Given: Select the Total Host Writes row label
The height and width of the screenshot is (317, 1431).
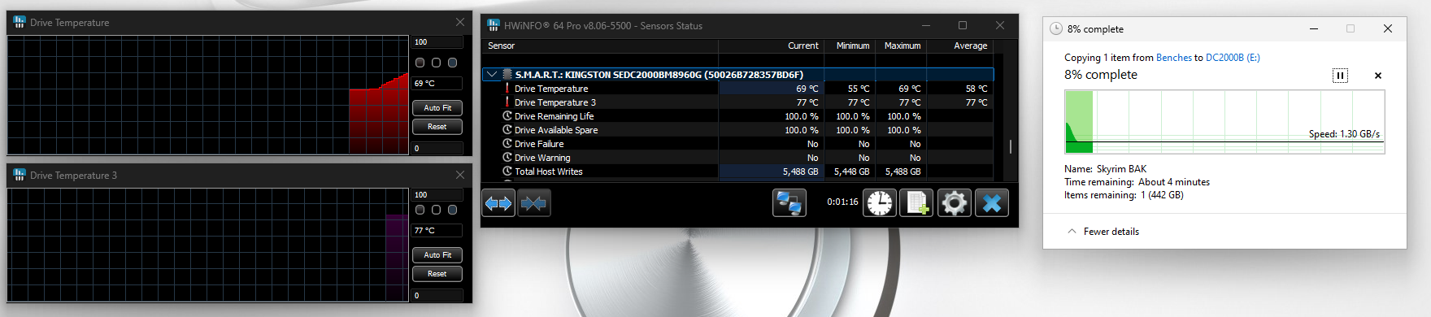Looking at the screenshot, I should click(549, 172).
